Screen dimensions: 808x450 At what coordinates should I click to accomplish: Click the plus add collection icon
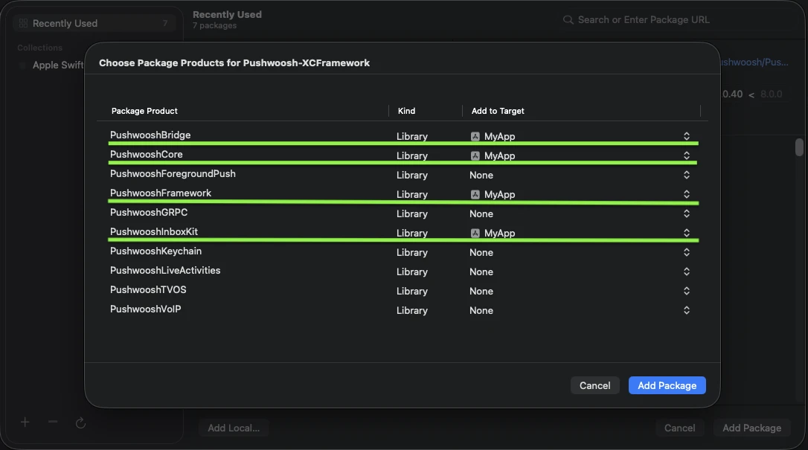pyautogui.click(x=25, y=422)
